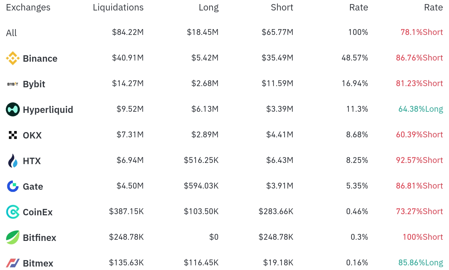Click the Gate logo icon
This screenshot has height=270, width=449.
[13, 186]
